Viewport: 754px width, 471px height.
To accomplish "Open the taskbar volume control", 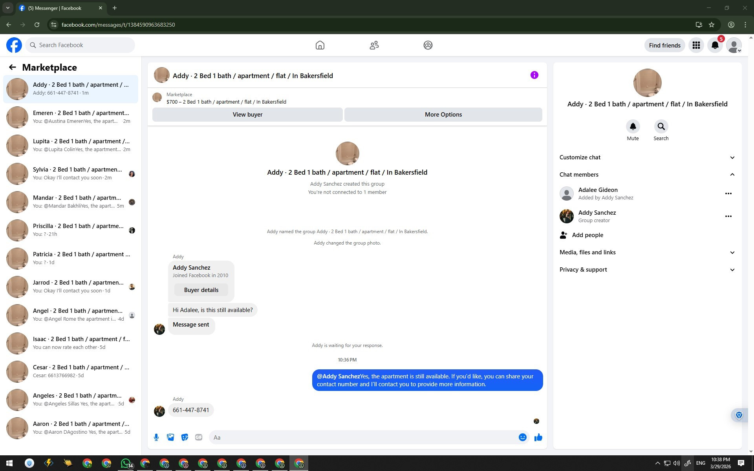I will [677, 463].
